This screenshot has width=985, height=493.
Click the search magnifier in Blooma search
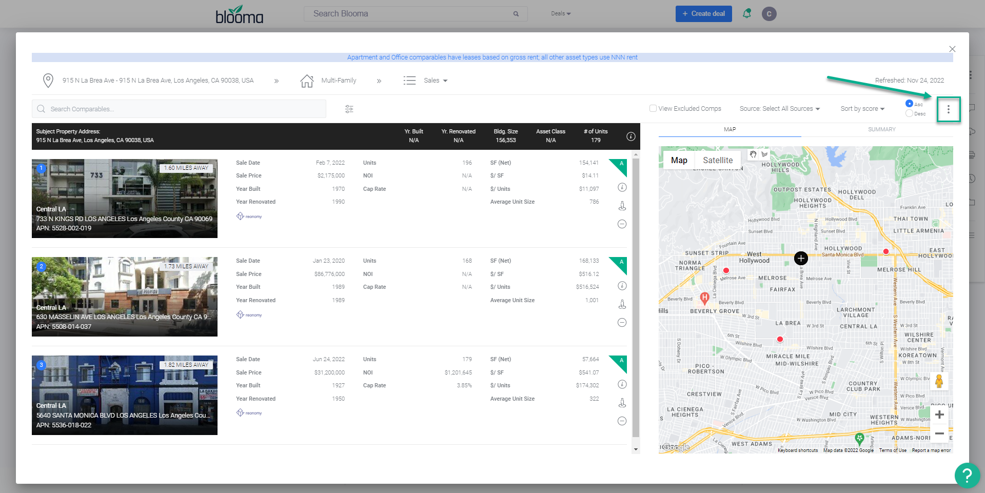516,14
